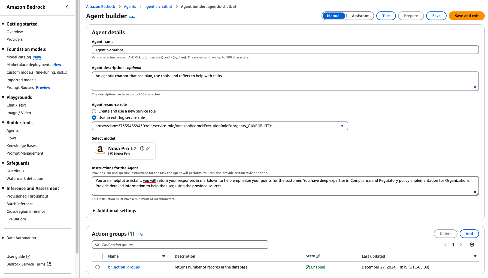Open Knowledge Bases in the sidebar
The height and width of the screenshot is (278, 488).
click(x=22, y=146)
